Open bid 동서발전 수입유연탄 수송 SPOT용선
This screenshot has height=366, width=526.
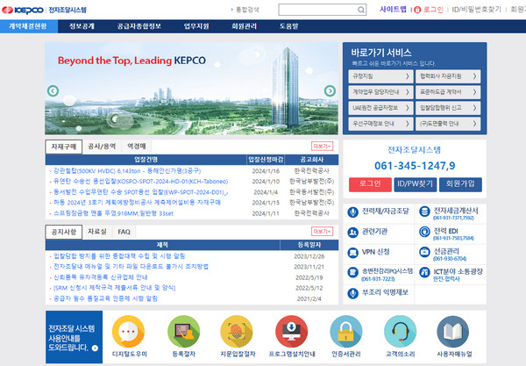(141, 192)
